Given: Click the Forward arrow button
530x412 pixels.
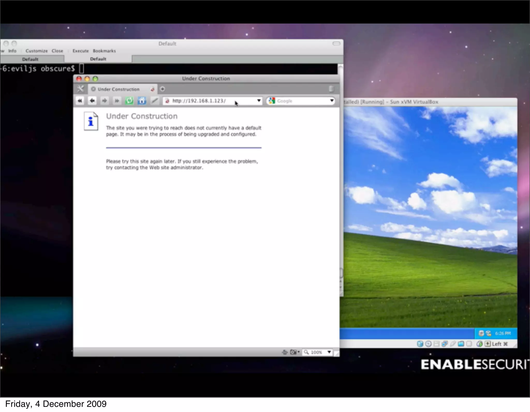Looking at the screenshot, I should click(104, 101).
